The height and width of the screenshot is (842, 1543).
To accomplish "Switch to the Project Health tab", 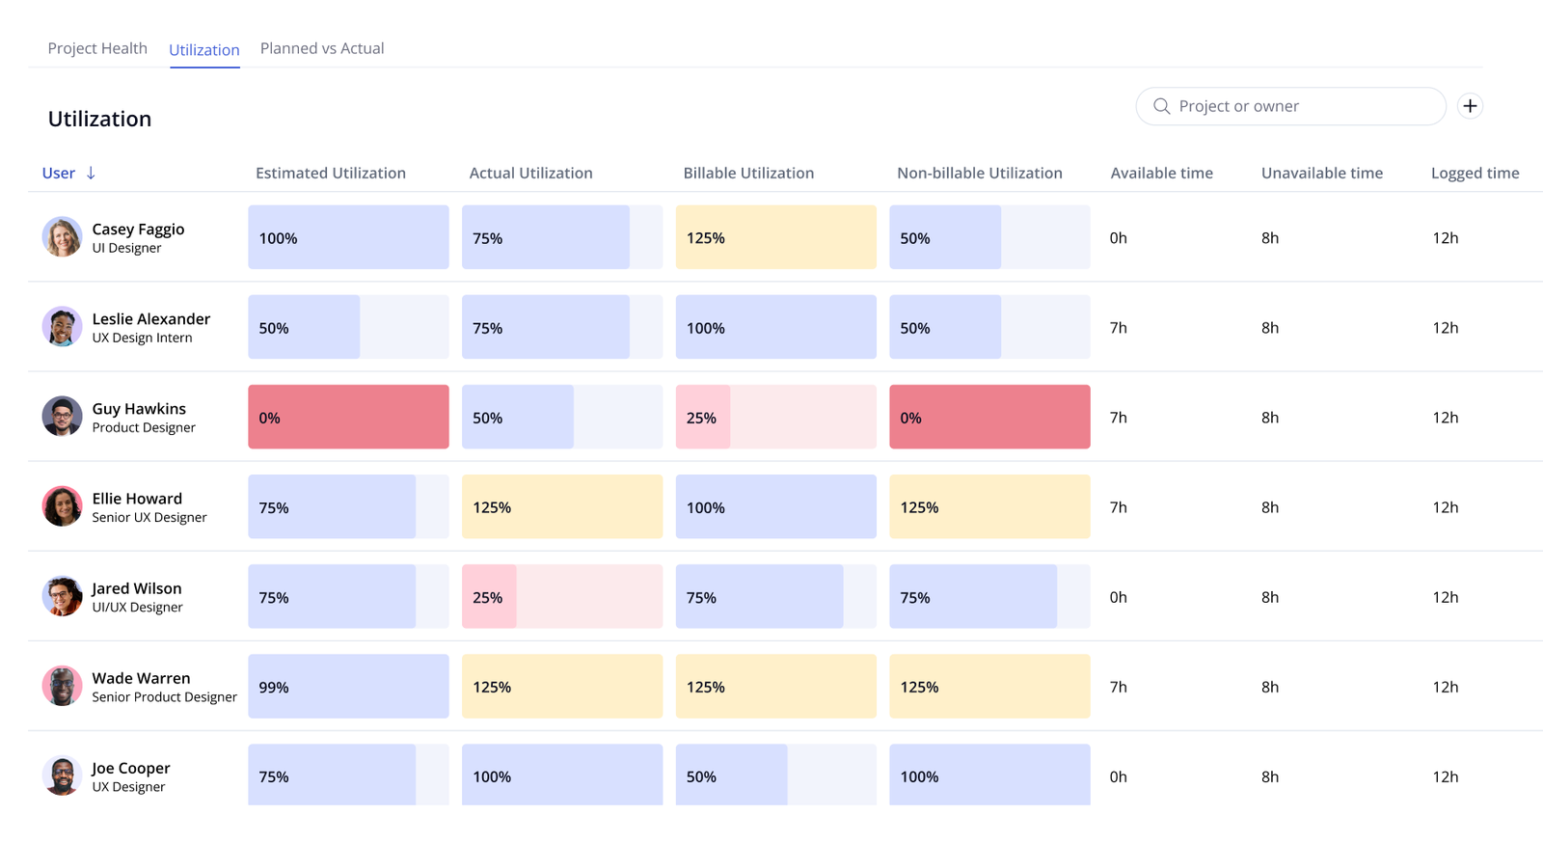I will pos(97,47).
